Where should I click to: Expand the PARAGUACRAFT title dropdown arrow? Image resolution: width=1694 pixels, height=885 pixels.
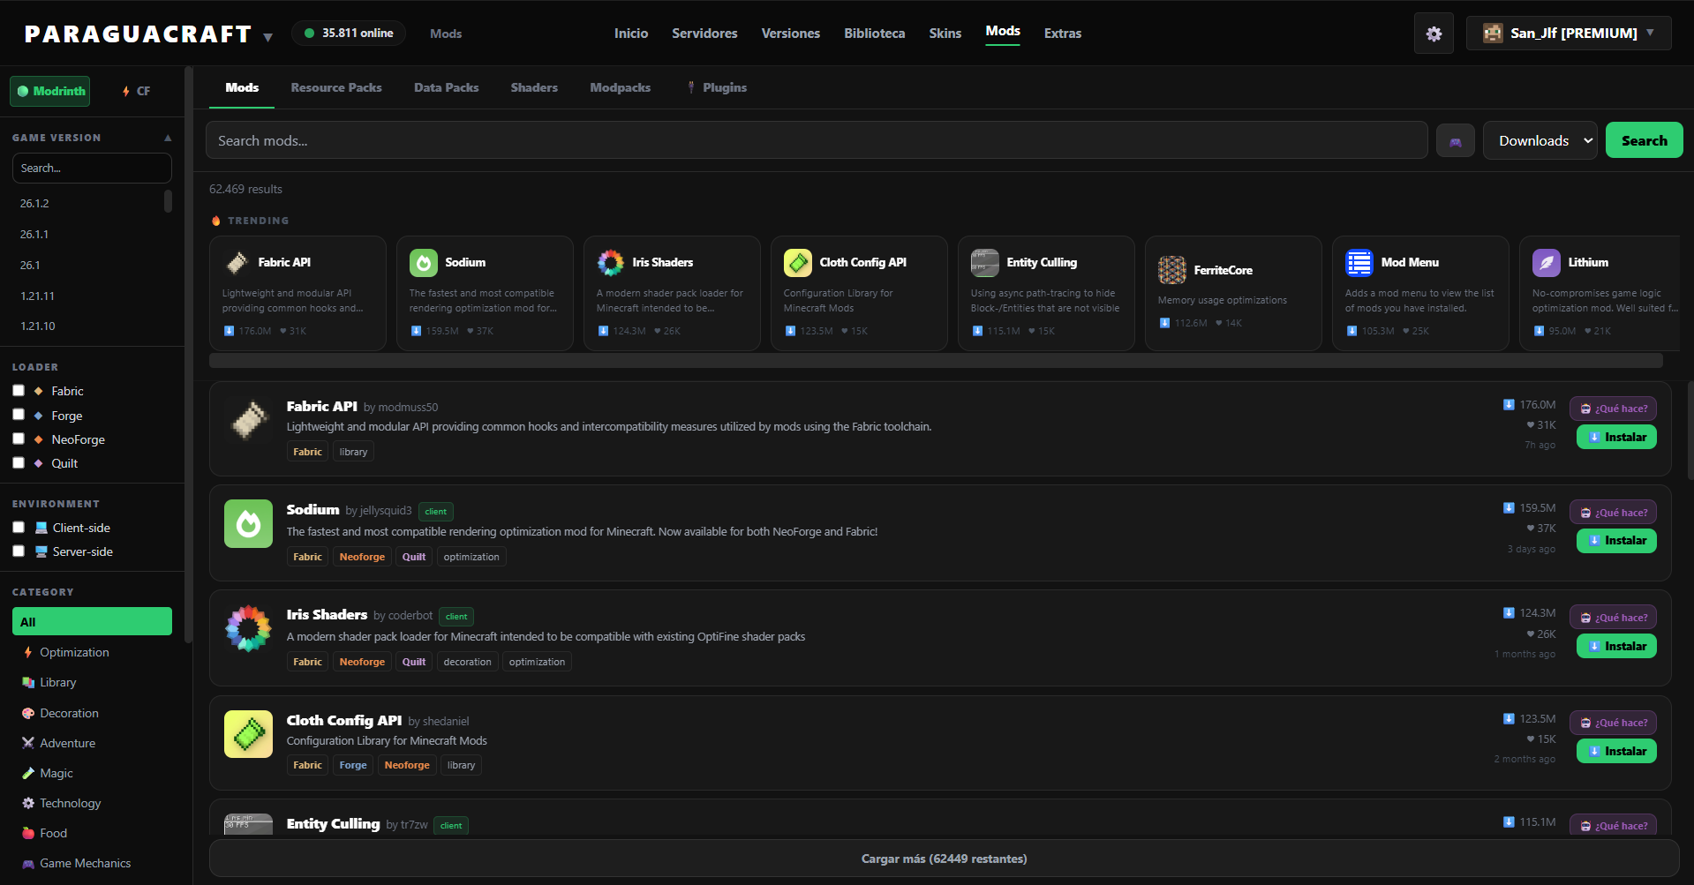[x=268, y=37]
